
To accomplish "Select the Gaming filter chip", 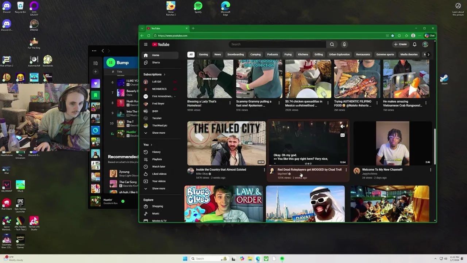I will (x=204, y=54).
